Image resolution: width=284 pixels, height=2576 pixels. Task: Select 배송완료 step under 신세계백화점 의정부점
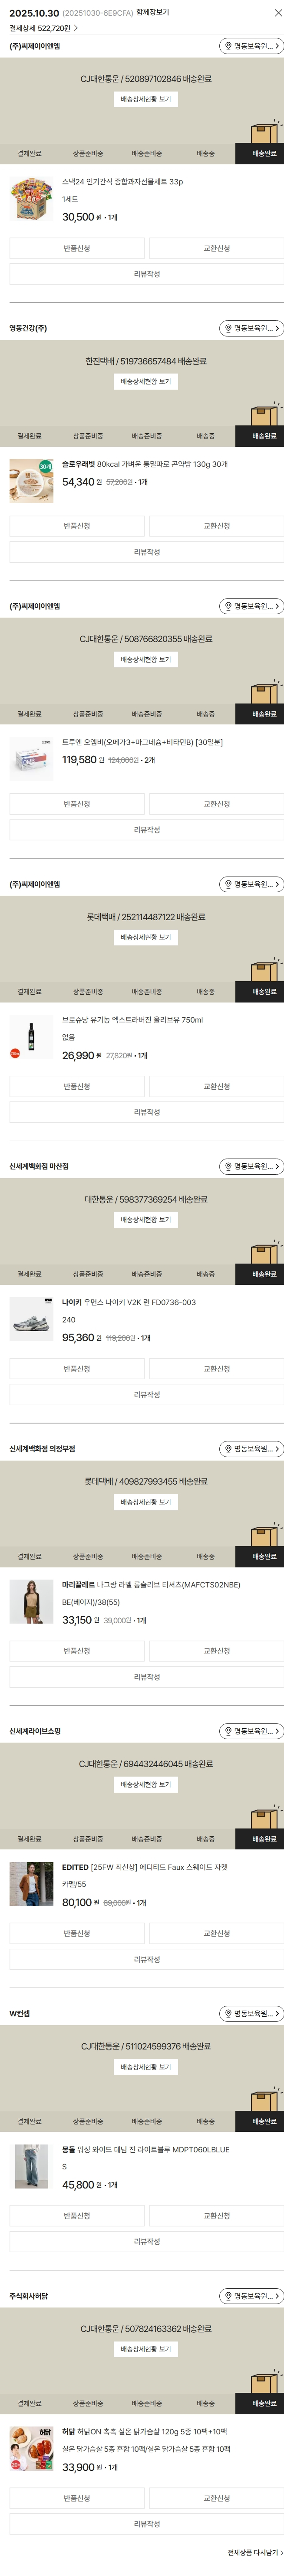(264, 1557)
